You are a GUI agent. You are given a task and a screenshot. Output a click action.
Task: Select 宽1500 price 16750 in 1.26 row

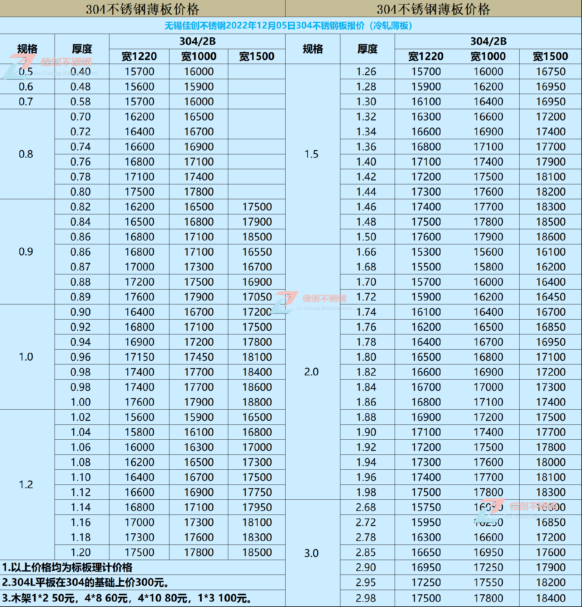click(551, 72)
